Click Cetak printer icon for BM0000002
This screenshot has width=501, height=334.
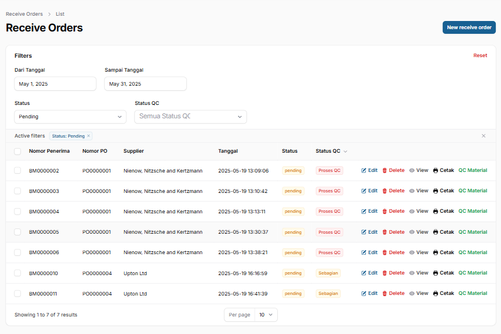pos(436,170)
